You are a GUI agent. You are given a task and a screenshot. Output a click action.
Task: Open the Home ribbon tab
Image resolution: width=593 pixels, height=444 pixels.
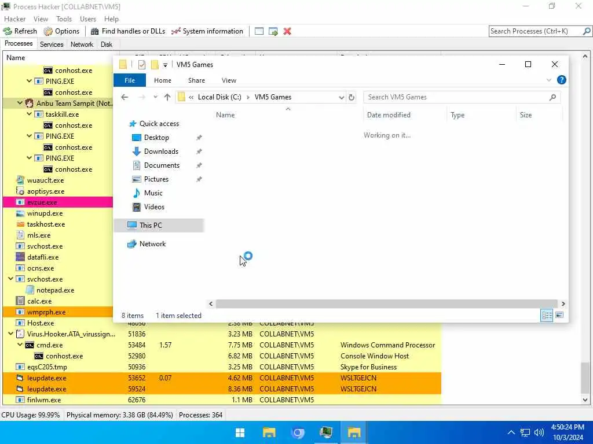[163, 80]
